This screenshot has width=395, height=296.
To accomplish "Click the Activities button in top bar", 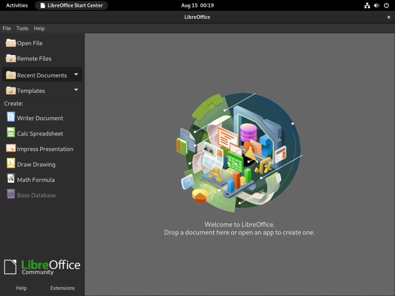I will pos(17,5).
